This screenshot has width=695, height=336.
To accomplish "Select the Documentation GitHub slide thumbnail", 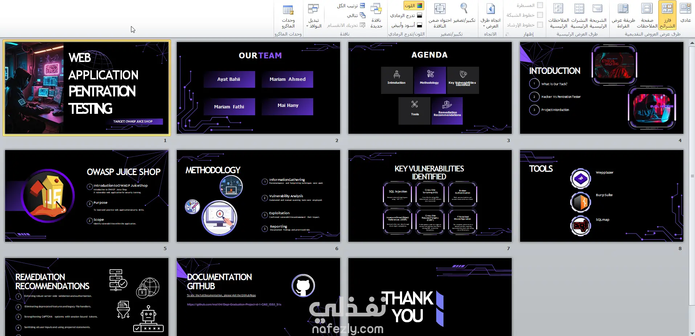I will (258, 297).
